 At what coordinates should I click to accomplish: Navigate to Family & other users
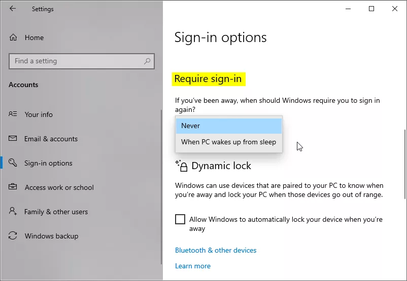click(x=56, y=212)
